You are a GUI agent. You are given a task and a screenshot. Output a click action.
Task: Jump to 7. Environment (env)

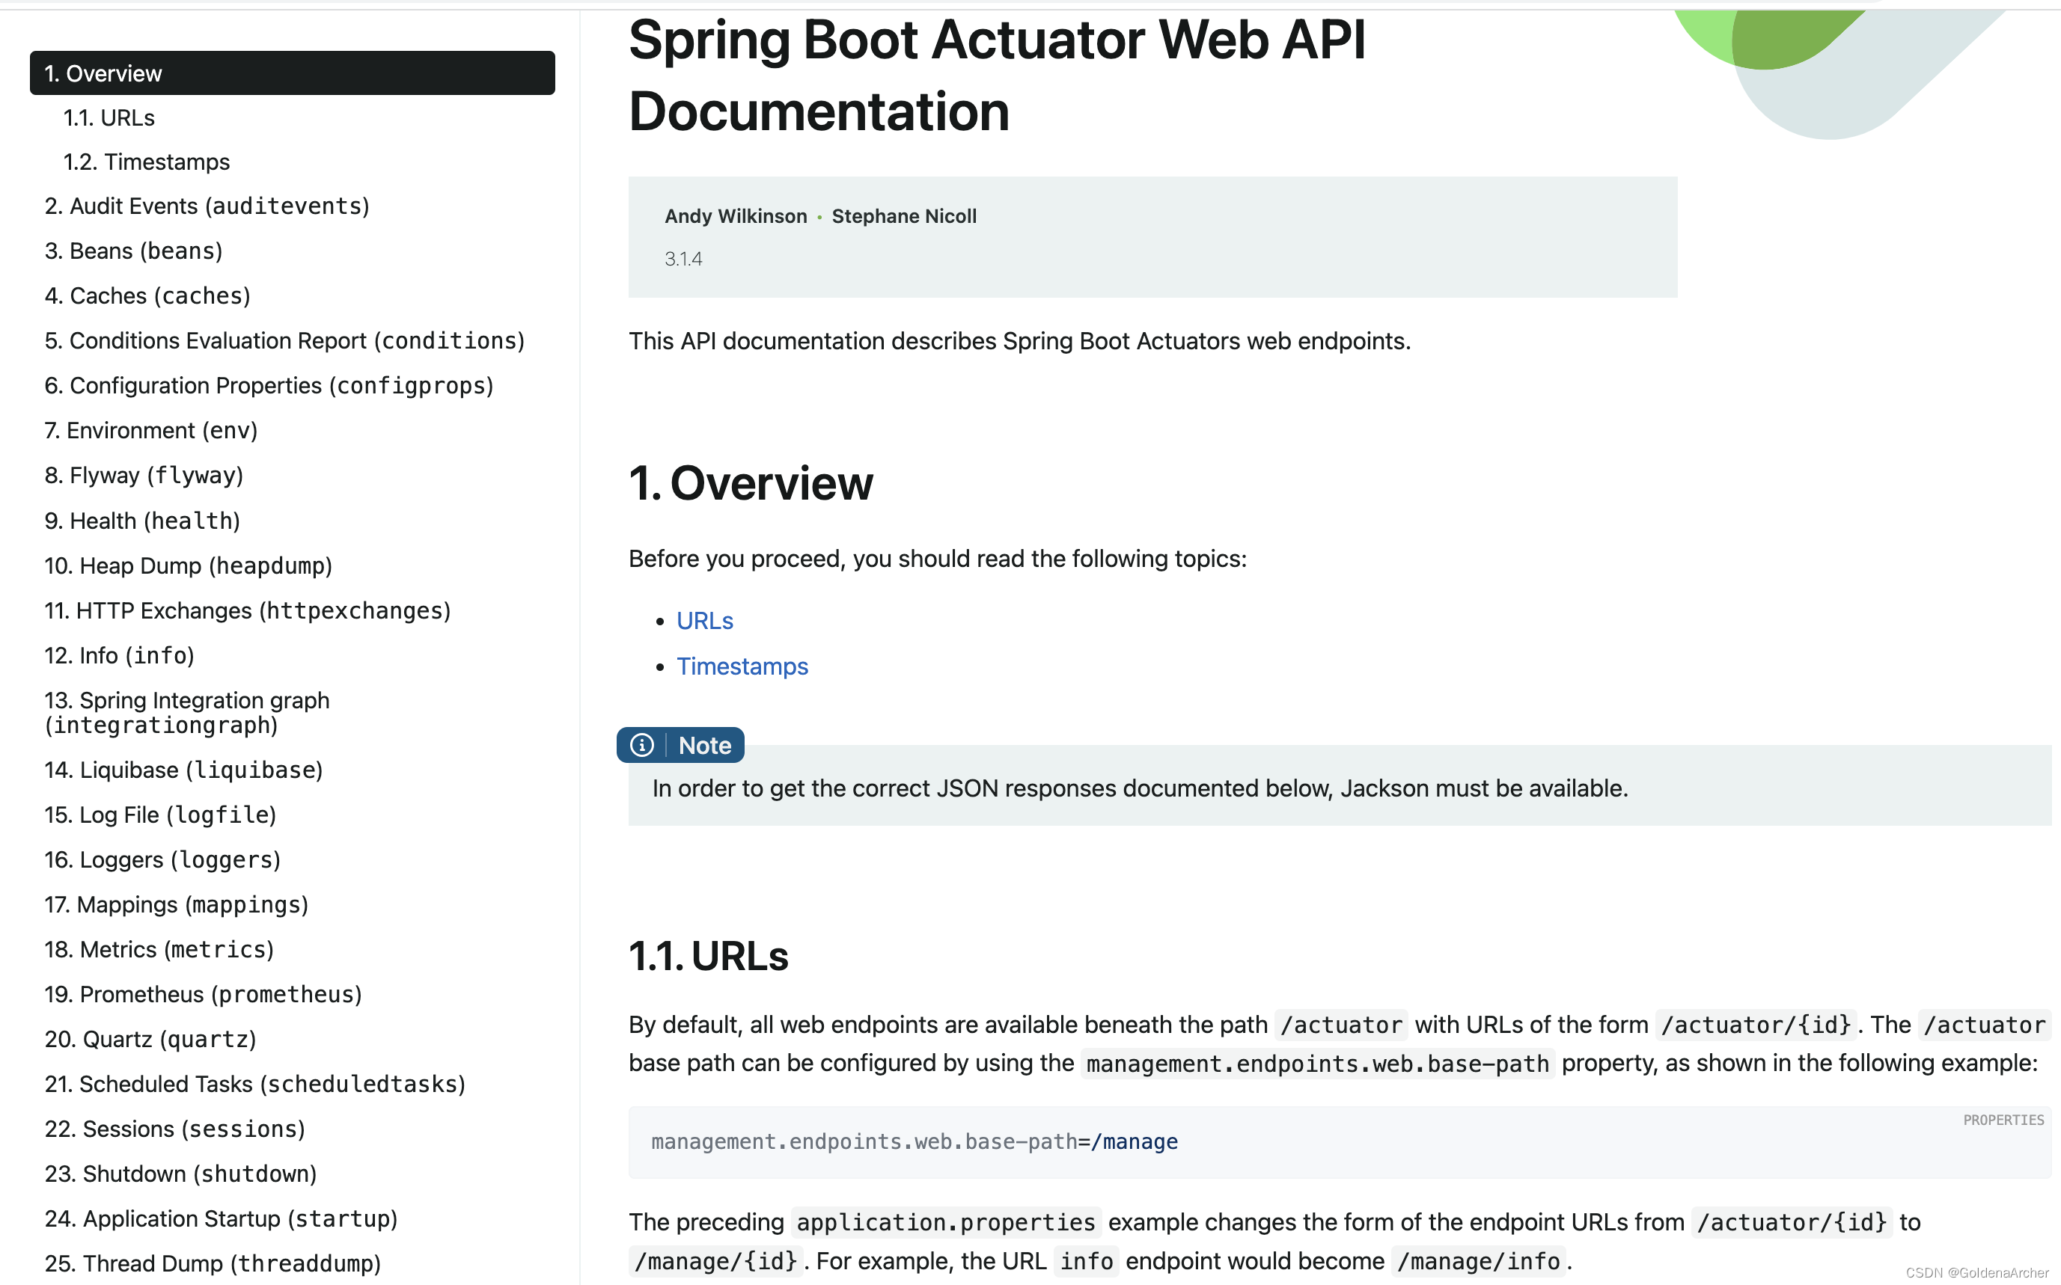click(x=150, y=430)
